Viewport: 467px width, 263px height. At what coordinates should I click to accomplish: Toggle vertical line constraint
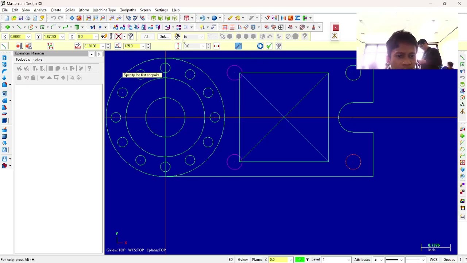[x=178, y=46]
